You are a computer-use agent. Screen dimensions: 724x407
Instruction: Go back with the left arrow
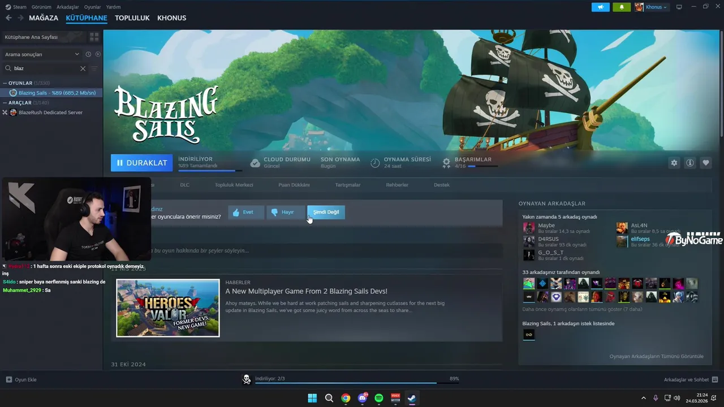pyautogui.click(x=8, y=18)
